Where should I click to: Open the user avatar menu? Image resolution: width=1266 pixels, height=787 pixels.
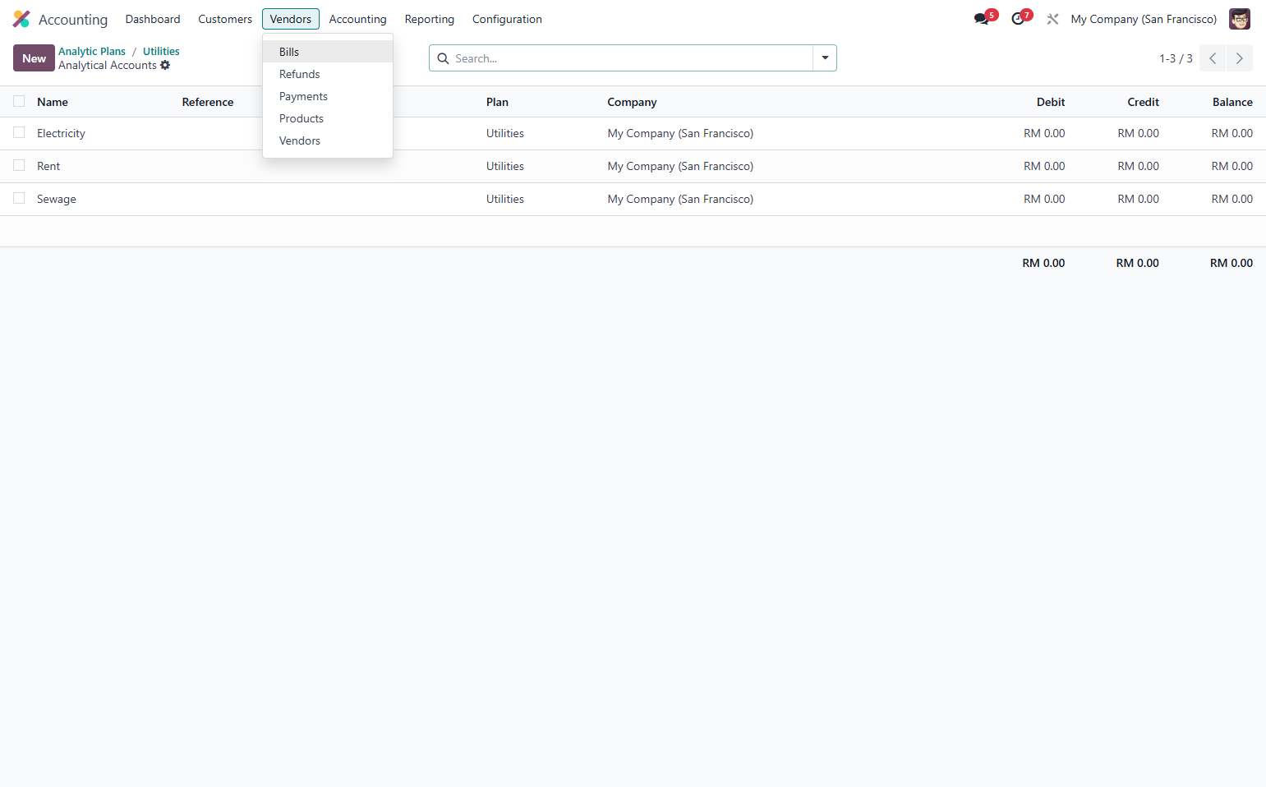[x=1239, y=19]
